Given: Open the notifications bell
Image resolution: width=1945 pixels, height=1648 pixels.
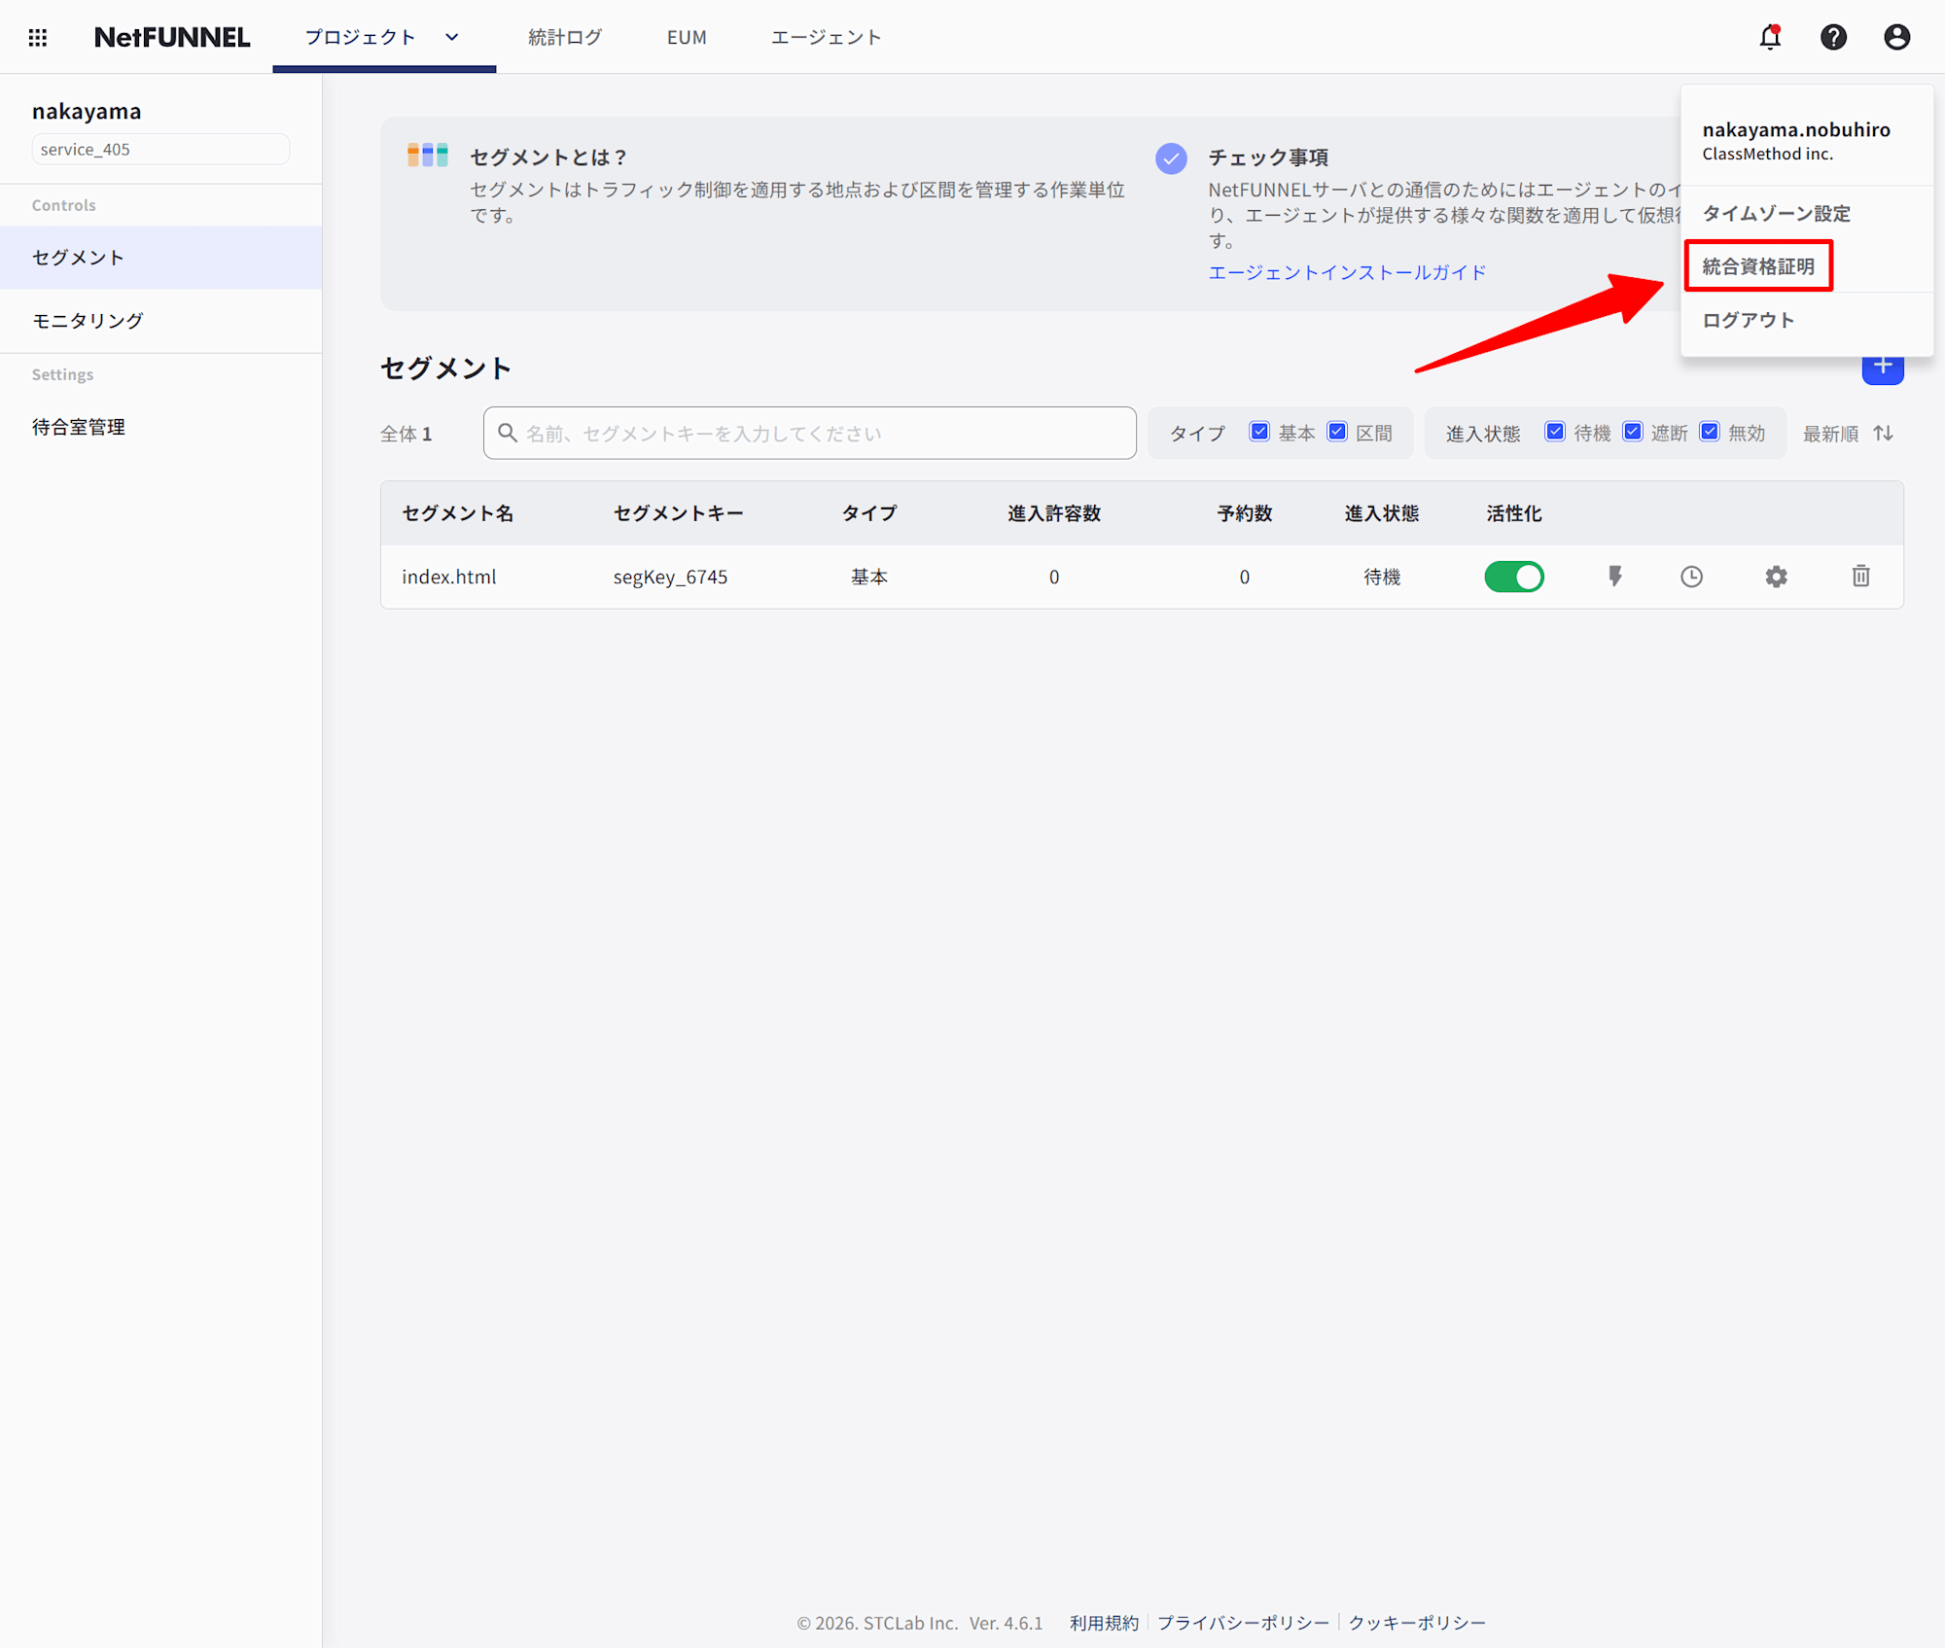Looking at the screenshot, I should (x=1770, y=37).
